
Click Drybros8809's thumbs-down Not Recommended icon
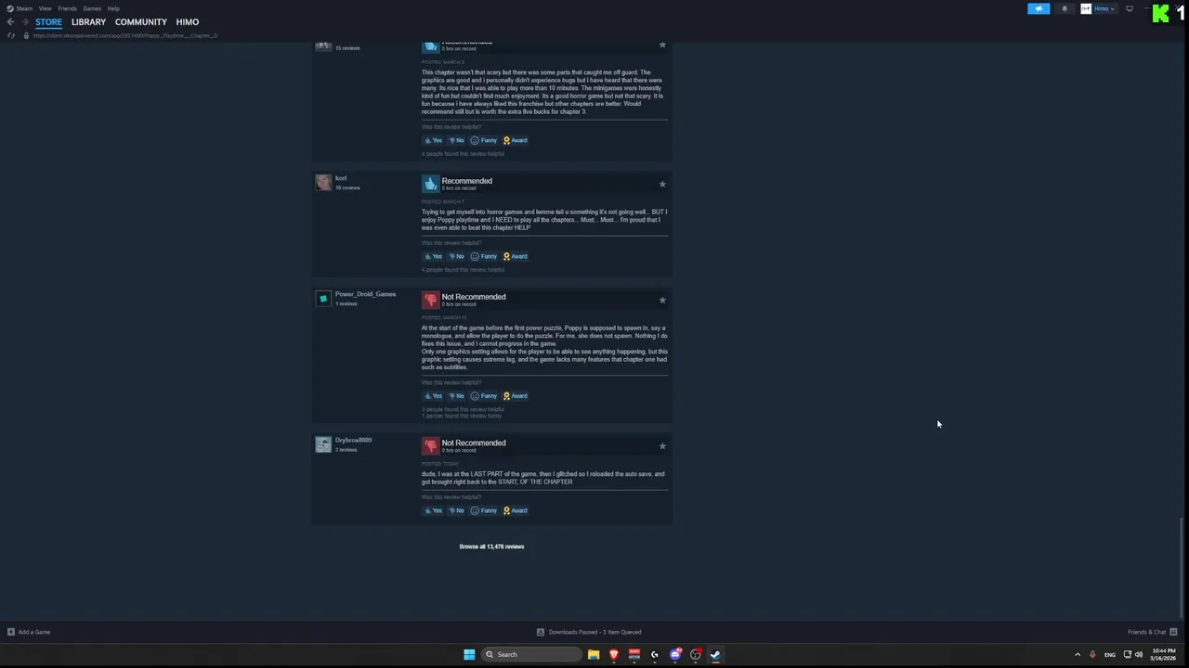430,446
